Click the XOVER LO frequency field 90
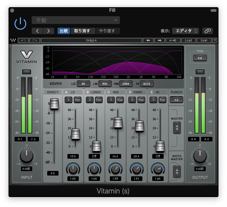 coord(84,84)
